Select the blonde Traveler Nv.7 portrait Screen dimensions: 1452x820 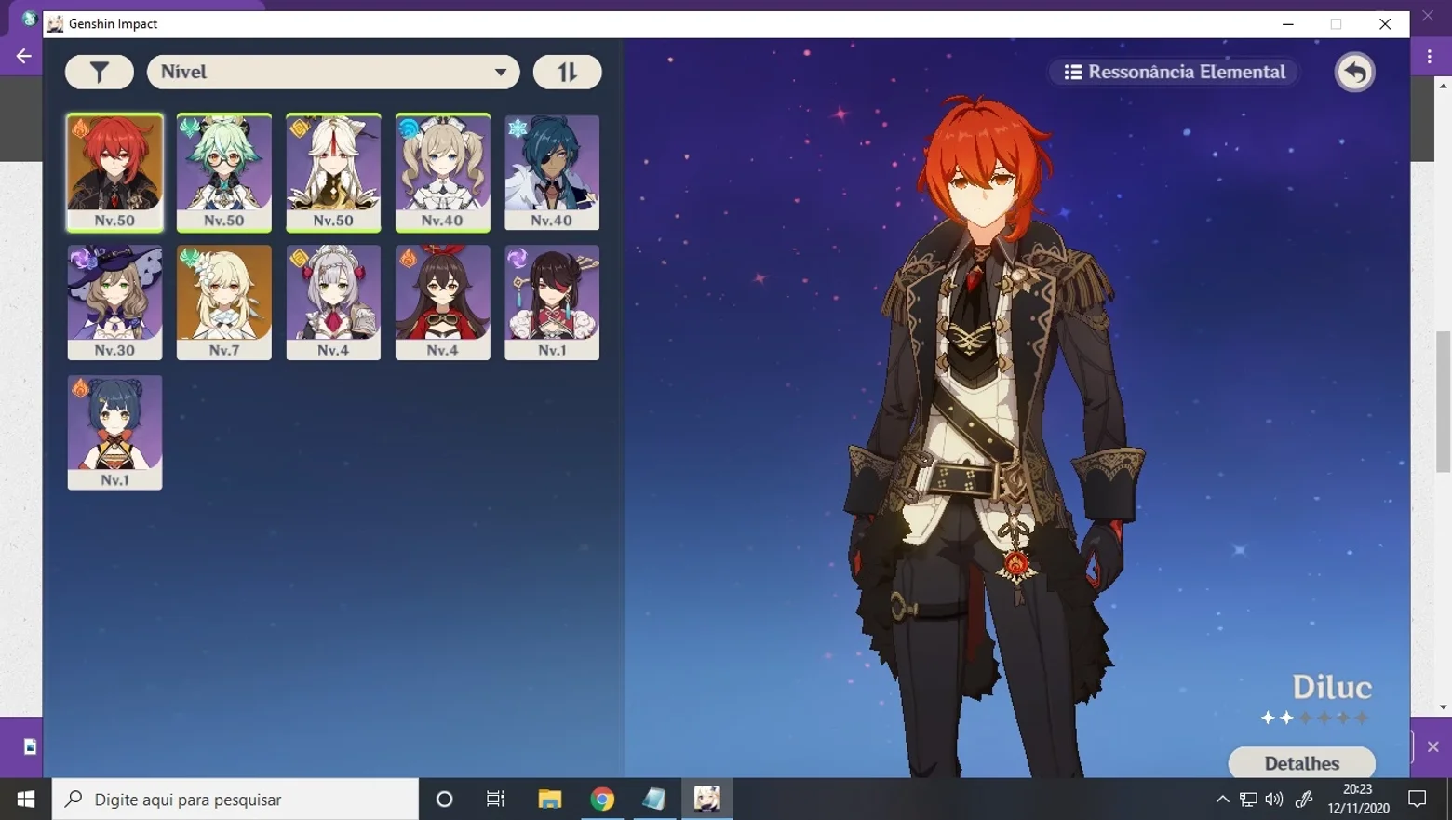(224, 302)
